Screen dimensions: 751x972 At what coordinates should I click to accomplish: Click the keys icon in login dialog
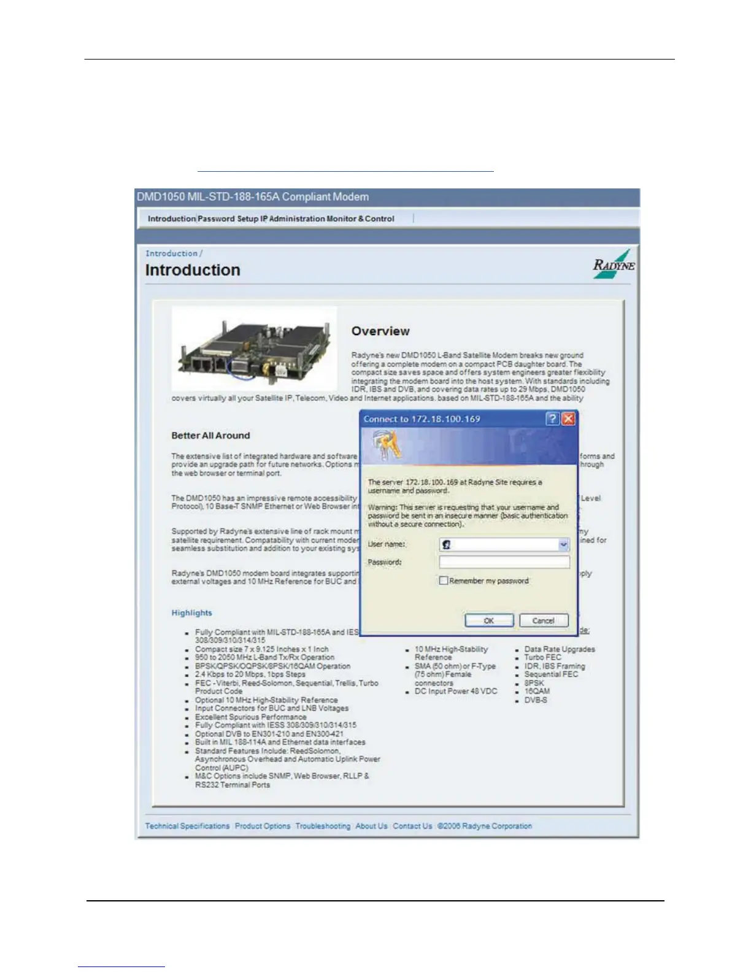point(387,445)
